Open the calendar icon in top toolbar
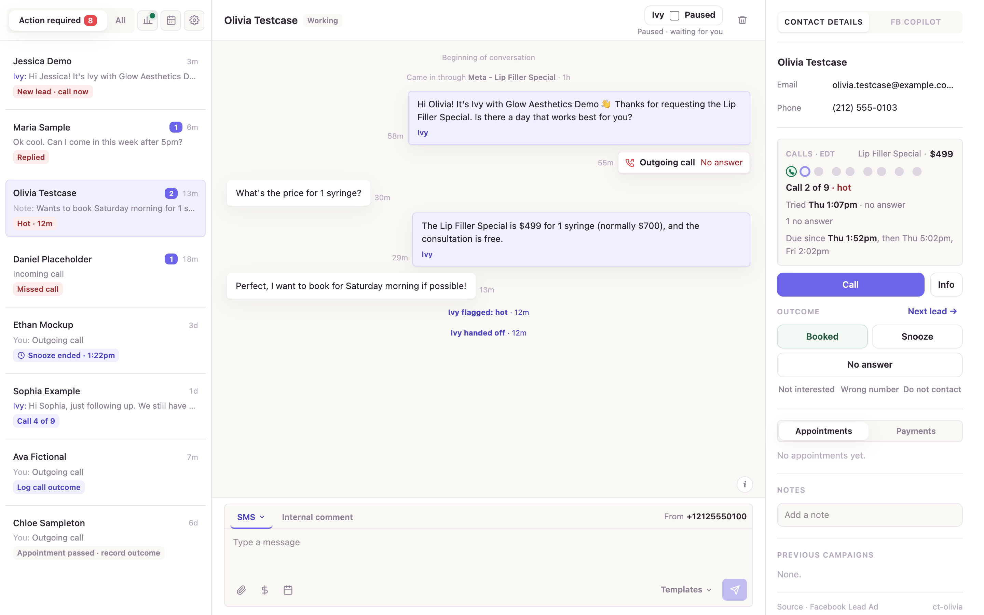Screen dimensions: 984x615 pos(171,20)
